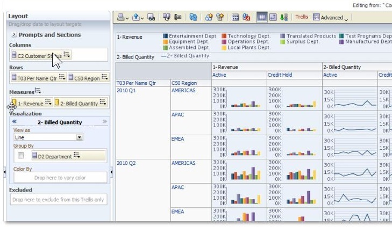
Task: Click the 2010 Q2 row label
Action: 126,163
